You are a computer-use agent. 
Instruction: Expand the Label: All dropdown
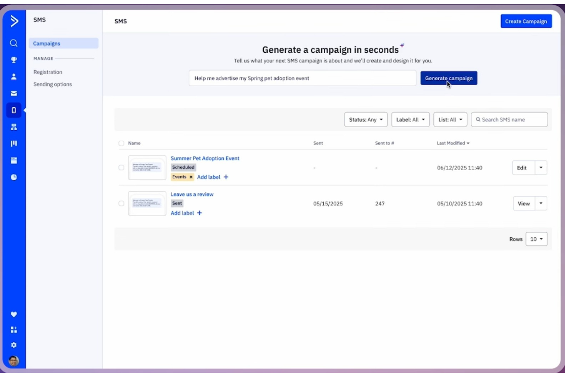coord(410,119)
